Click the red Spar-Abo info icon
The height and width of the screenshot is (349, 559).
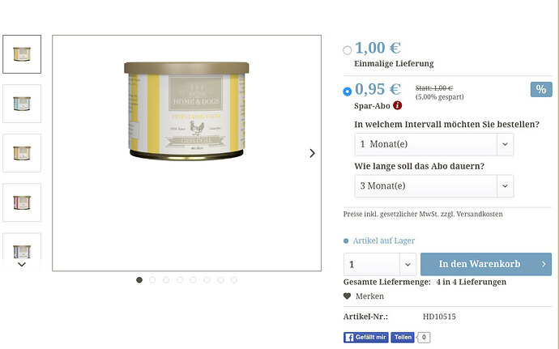(x=398, y=105)
